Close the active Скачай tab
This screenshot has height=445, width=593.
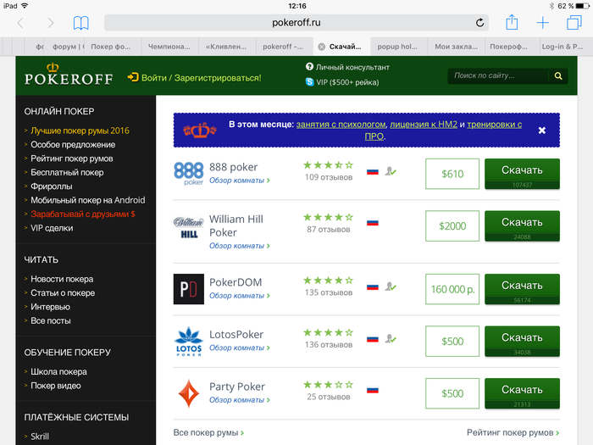[321, 47]
